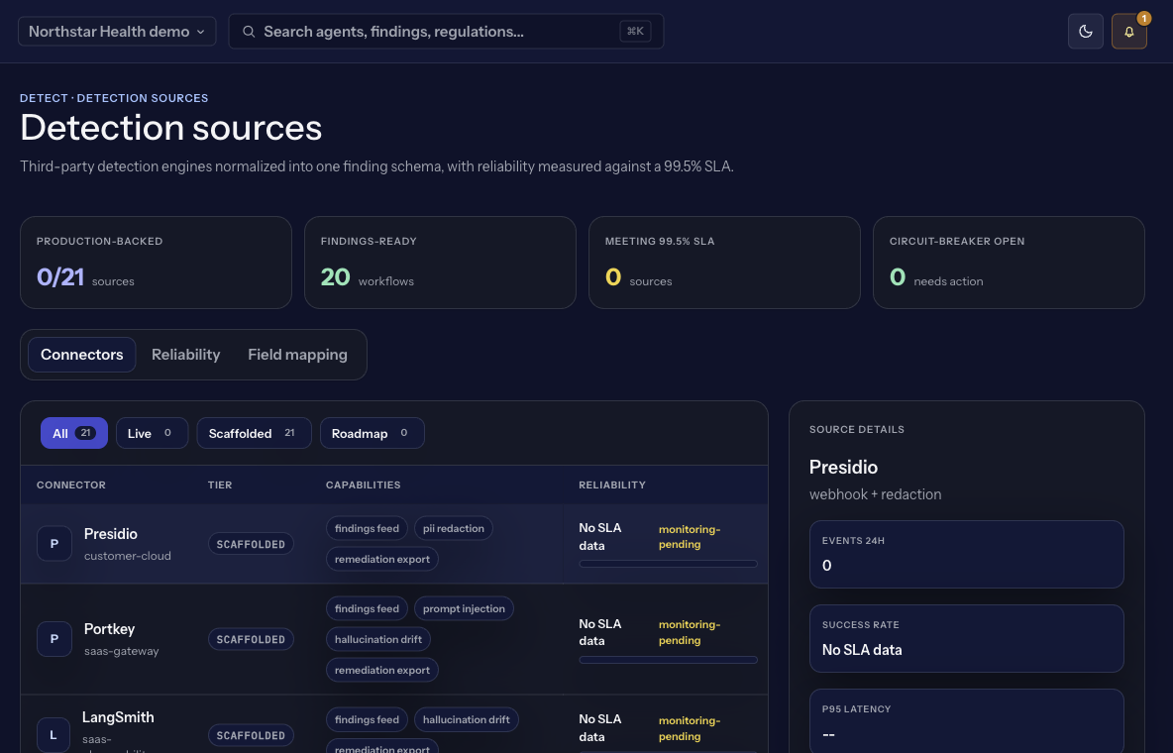Image resolution: width=1173 pixels, height=753 pixels.
Task: Click the TIER column header
Action: 220,485
